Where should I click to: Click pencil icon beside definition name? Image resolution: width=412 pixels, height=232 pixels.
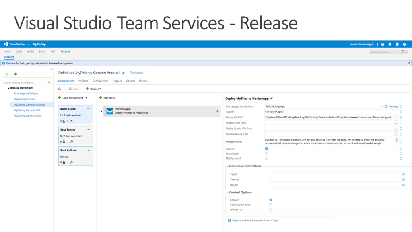click(x=124, y=73)
